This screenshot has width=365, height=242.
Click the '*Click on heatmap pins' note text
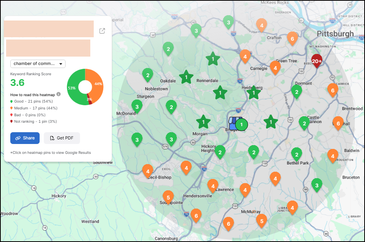pos(51,153)
